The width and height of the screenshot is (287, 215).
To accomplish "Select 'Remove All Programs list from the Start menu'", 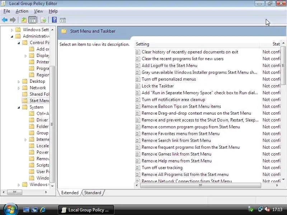I will point(185,175).
